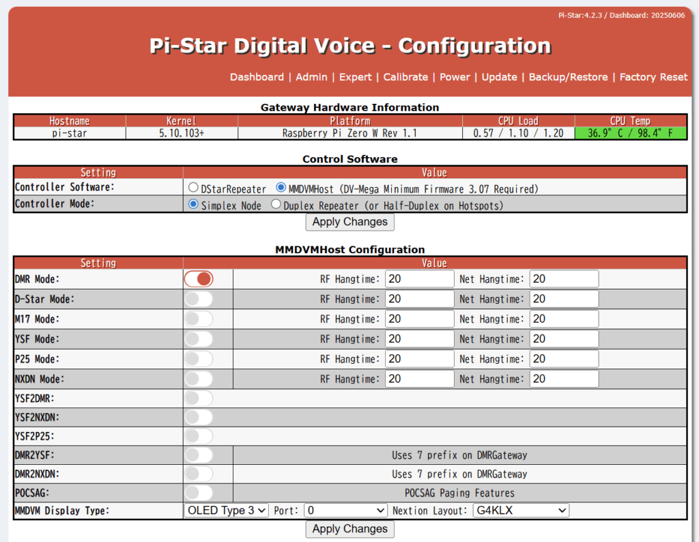Select the MMDVMHost radio button
This screenshot has width=699, height=542.
[281, 188]
